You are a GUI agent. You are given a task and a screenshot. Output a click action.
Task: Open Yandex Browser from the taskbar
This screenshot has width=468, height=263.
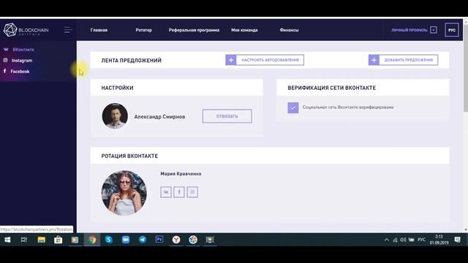(x=176, y=240)
